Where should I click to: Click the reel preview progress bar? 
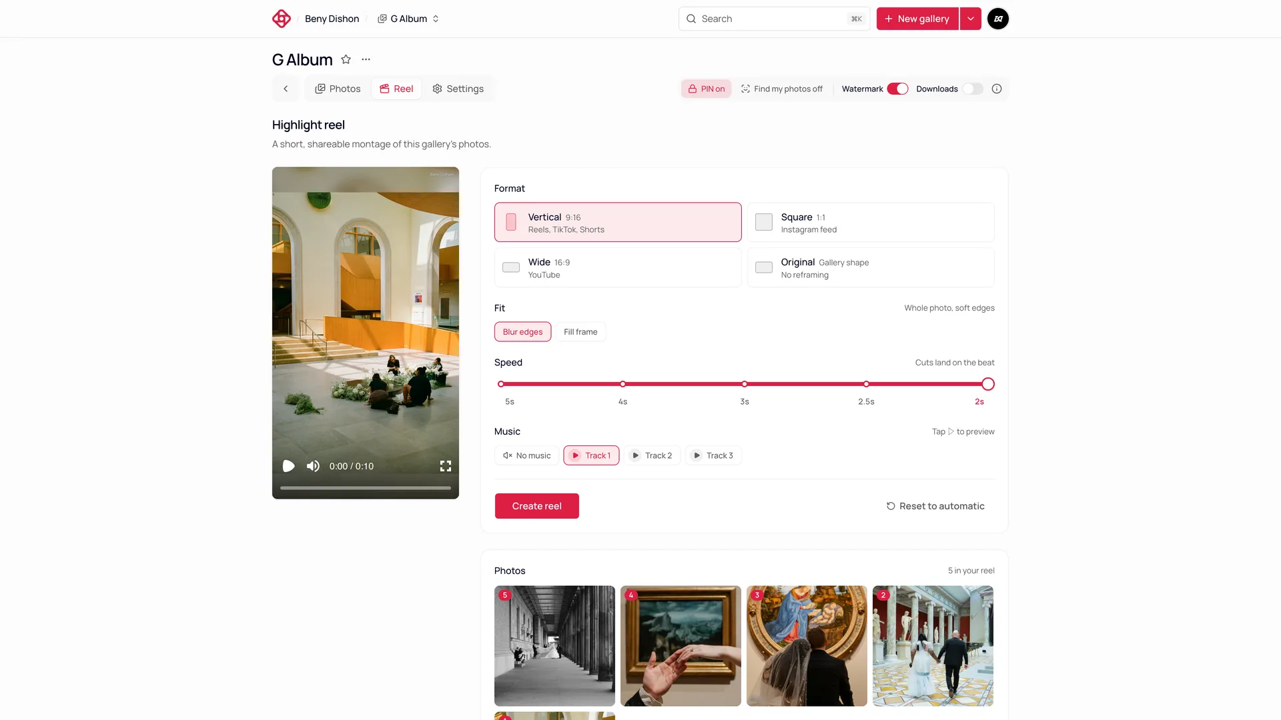click(x=366, y=488)
